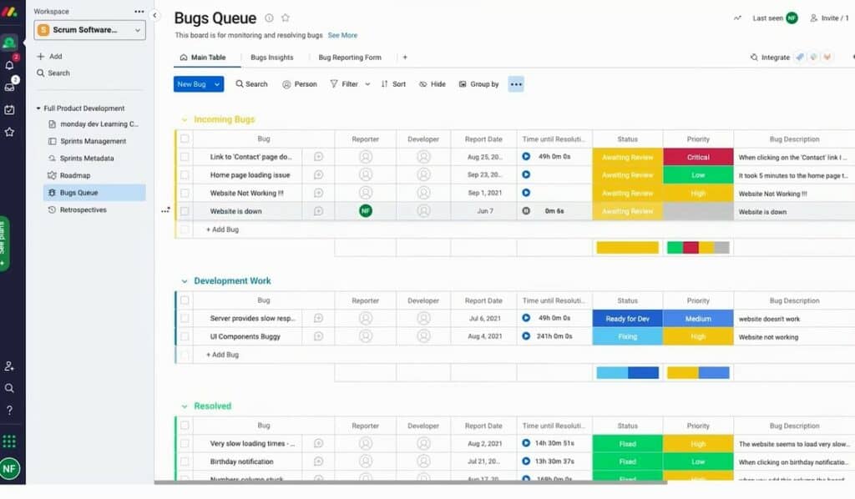Open the Help question mark icon

click(9, 410)
